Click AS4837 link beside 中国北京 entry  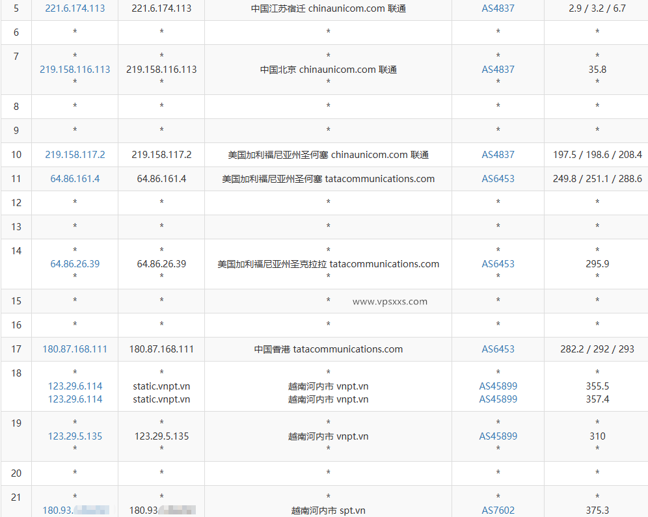(498, 68)
